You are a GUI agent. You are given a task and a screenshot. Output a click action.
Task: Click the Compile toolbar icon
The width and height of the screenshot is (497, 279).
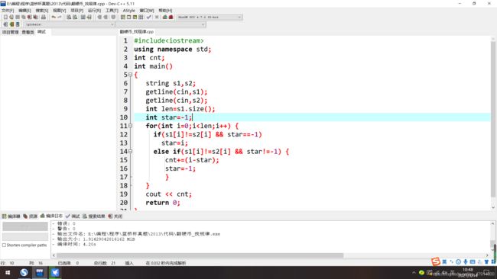point(122,17)
